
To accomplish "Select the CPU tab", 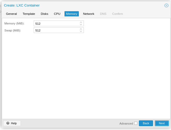I will pos(57,14).
